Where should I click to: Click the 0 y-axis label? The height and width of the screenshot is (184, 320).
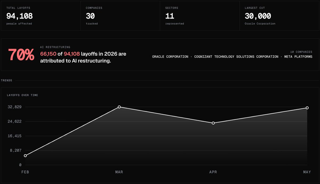[x=20, y=165]
